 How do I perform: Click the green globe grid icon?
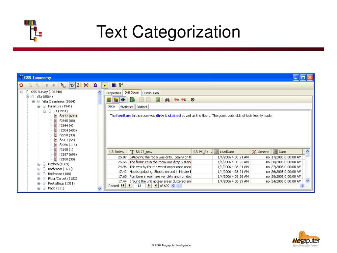132,99
